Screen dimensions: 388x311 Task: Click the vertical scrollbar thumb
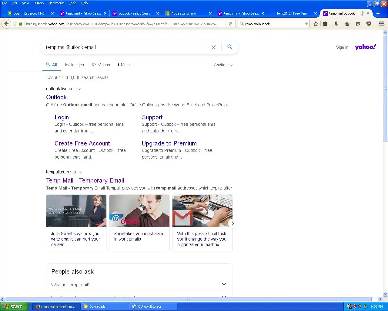click(x=386, y=88)
